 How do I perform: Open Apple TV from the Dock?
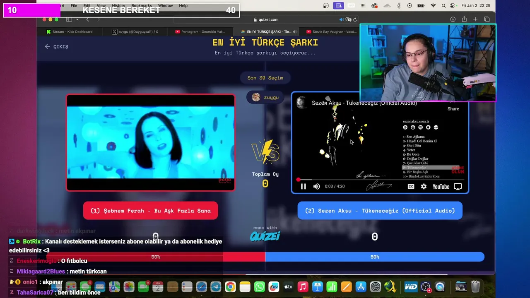[288, 286]
